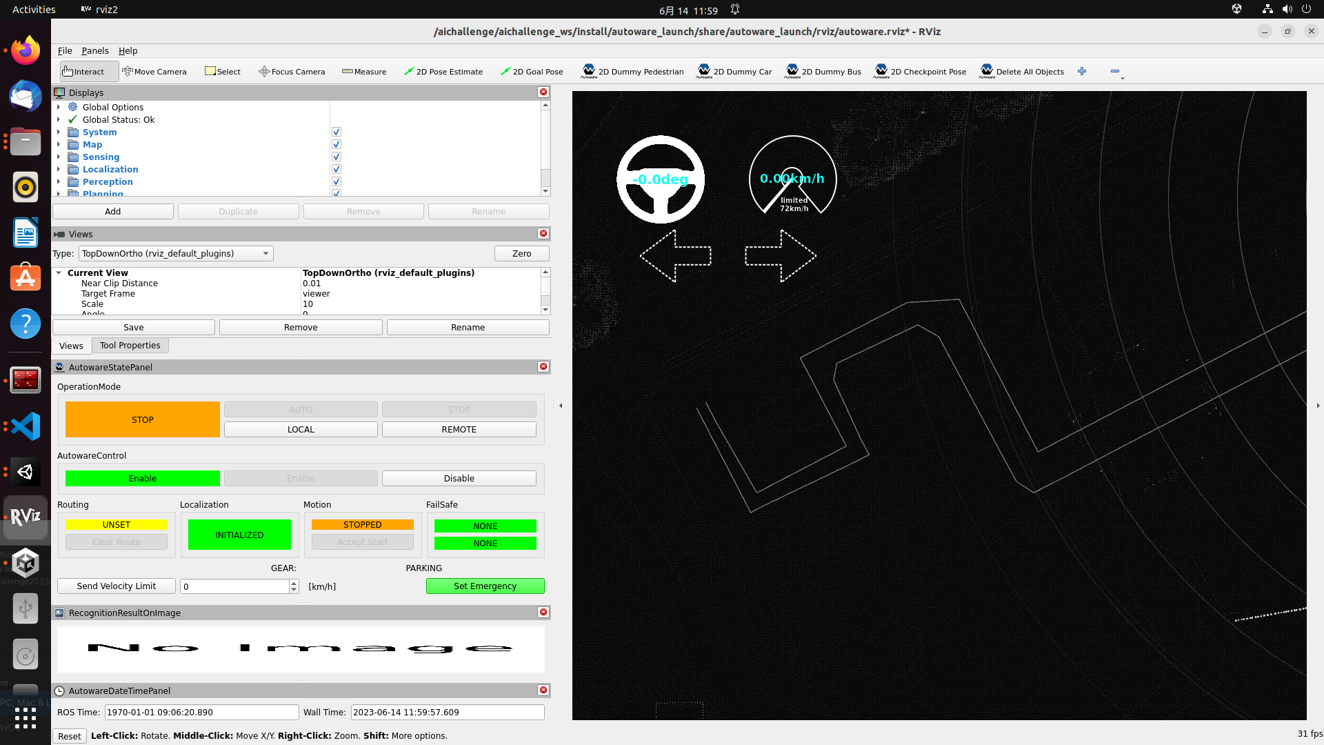Expand the Perception folder

click(x=59, y=182)
